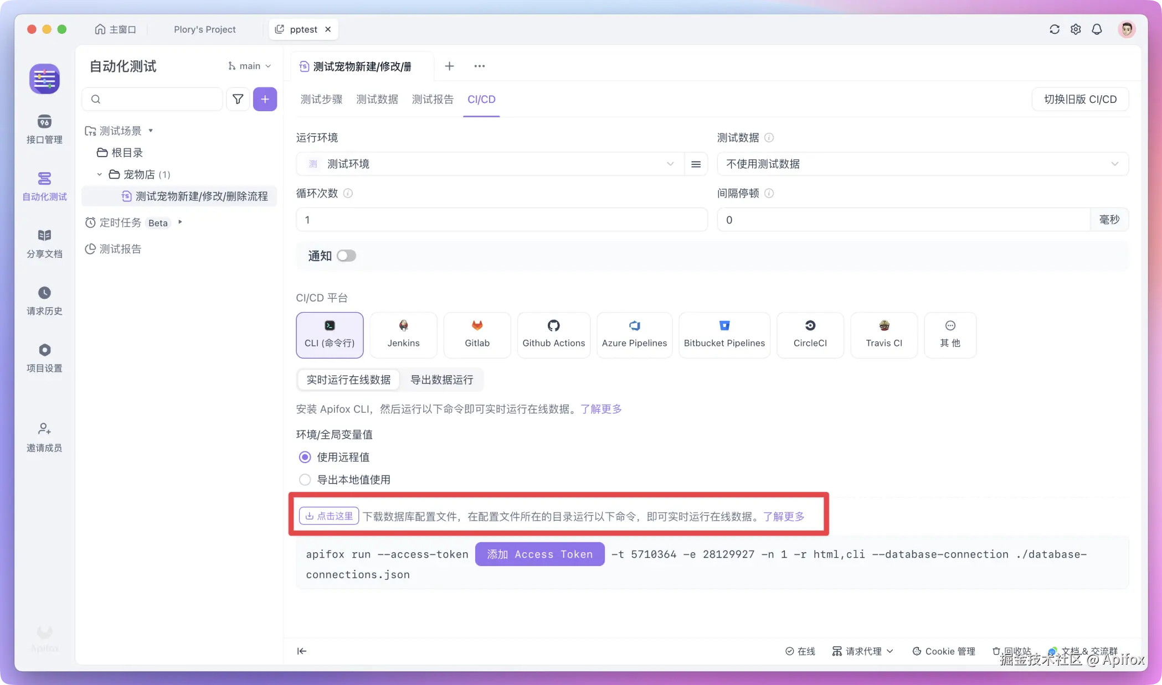Click 切换旧版 CI/CD button
Viewport: 1162px width, 685px height.
point(1080,99)
